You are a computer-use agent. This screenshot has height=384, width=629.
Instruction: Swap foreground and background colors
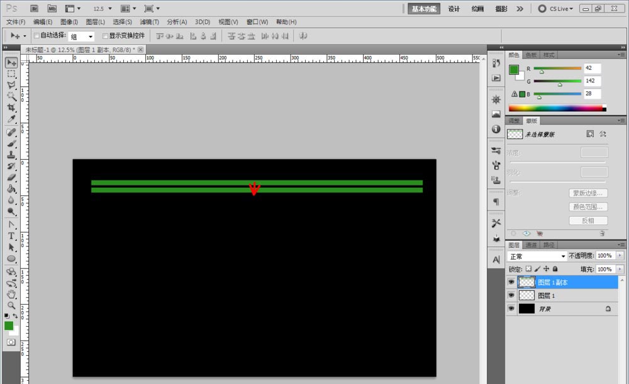(x=15, y=316)
